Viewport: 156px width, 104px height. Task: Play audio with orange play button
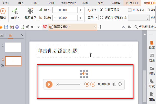coord(49,84)
